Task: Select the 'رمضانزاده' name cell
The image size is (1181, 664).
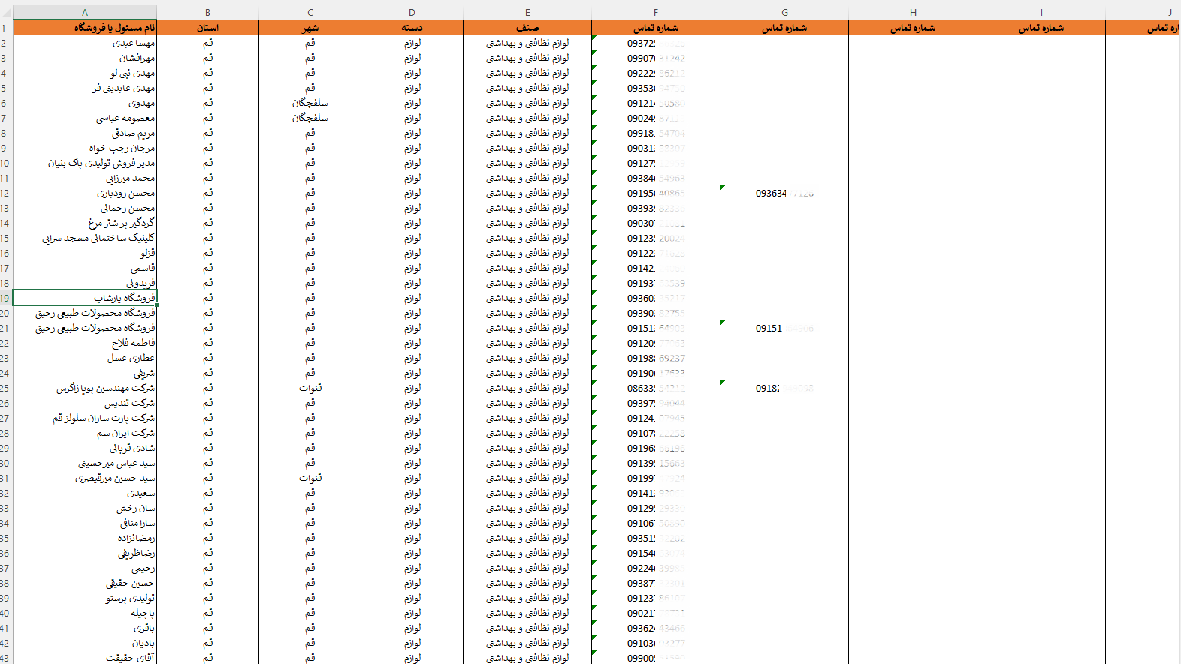Action: pos(85,538)
